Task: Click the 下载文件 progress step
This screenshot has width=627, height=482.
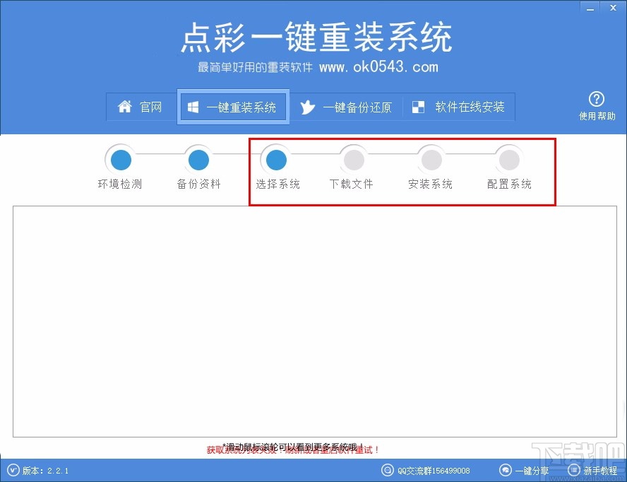Action: [x=353, y=159]
